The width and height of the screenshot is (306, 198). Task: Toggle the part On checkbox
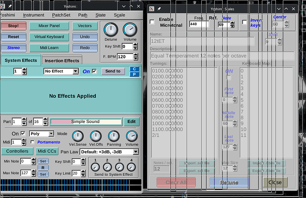23,133
